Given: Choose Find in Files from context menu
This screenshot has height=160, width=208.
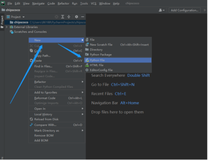Looking at the screenshot, I should [57, 66].
